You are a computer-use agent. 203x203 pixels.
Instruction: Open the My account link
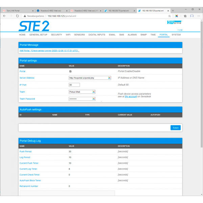pos(131,96)
